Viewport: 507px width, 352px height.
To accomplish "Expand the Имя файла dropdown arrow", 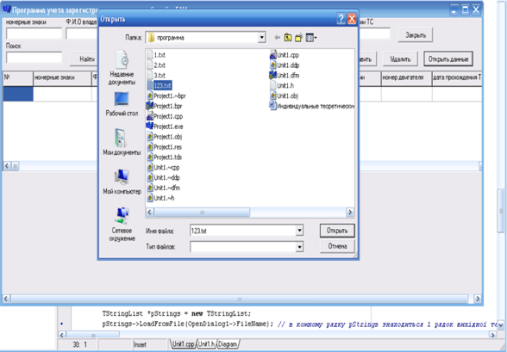I will [x=299, y=231].
